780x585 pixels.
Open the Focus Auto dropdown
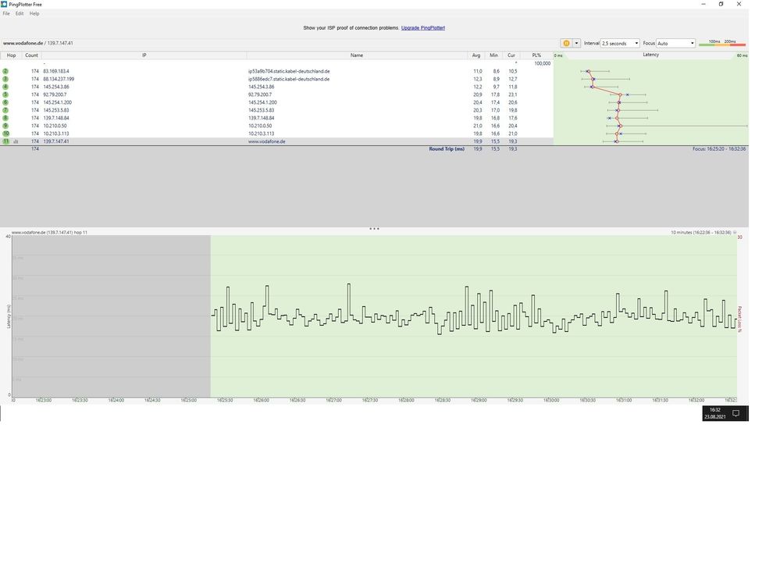coord(675,43)
